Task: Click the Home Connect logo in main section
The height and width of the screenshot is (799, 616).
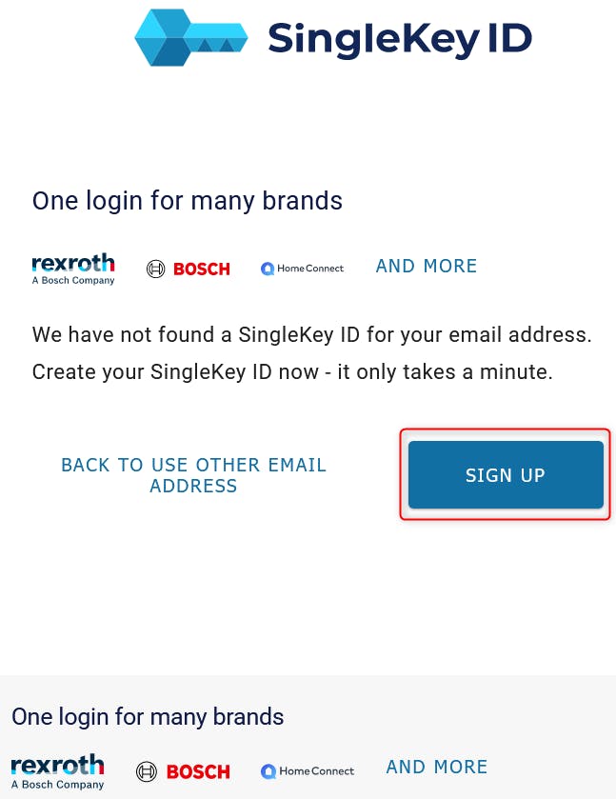Action: point(303,269)
